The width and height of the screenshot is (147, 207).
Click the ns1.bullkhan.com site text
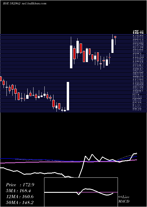[x=34, y=4]
